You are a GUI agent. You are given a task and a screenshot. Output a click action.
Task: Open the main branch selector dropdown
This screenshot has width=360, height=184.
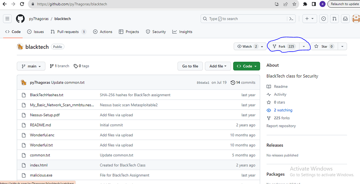[x=31, y=66]
